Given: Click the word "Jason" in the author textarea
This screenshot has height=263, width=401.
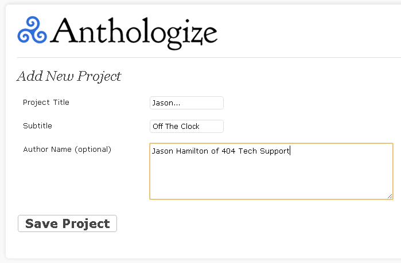Looking at the screenshot, I should pyautogui.click(x=162, y=151).
